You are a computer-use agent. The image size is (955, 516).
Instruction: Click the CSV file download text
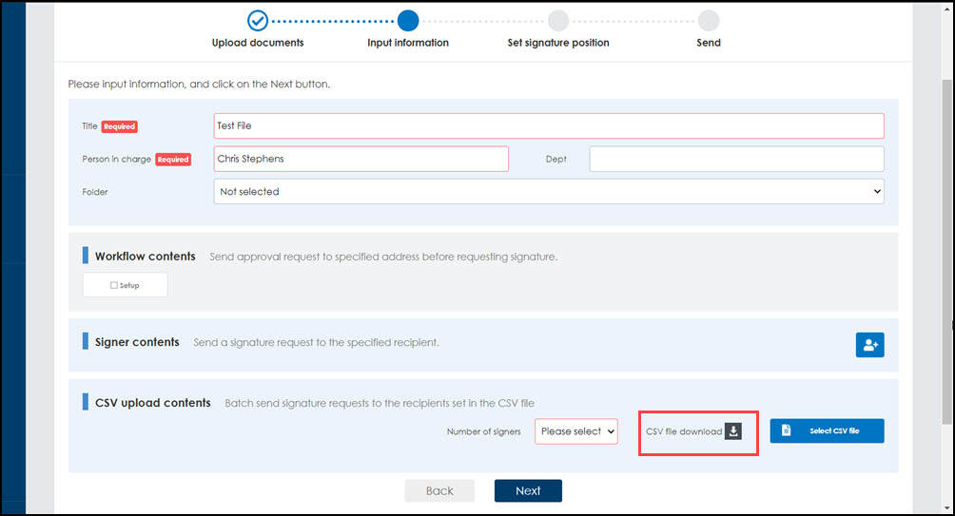684,431
